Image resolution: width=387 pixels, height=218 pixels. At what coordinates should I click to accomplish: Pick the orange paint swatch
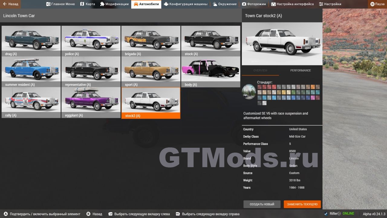[x=313, y=87]
